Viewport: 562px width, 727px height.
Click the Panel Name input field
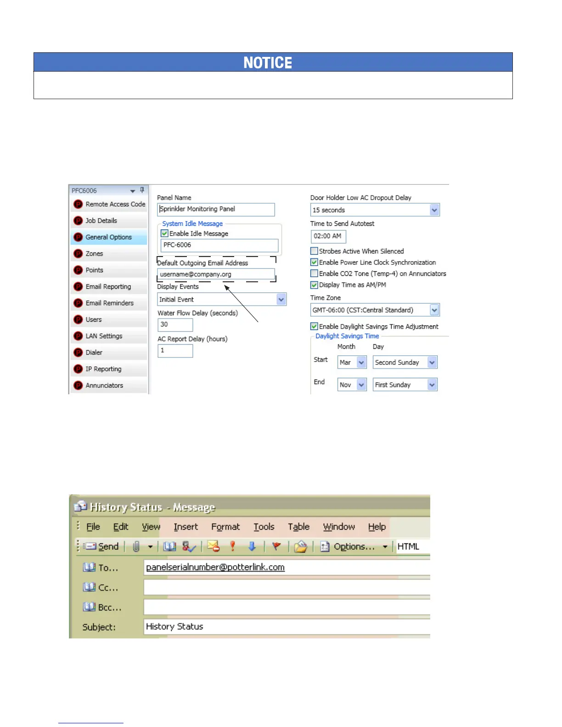pyautogui.click(x=216, y=209)
